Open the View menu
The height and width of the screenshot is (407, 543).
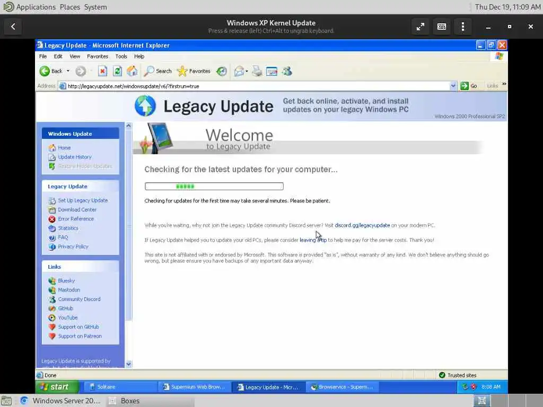(x=75, y=56)
